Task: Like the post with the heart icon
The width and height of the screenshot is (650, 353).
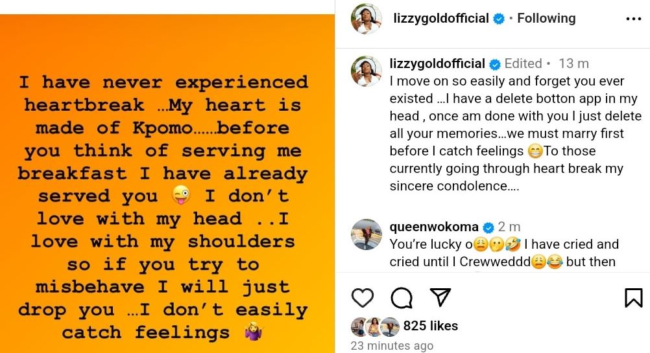Action: point(363,298)
